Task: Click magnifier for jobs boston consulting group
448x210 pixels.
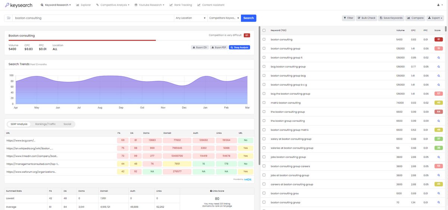Action: 439,157
